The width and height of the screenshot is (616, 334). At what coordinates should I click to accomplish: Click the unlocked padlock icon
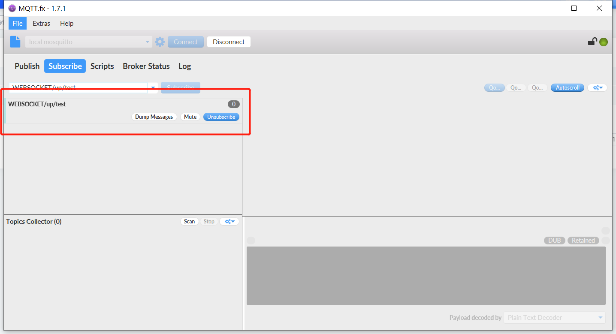[x=592, y=41]
